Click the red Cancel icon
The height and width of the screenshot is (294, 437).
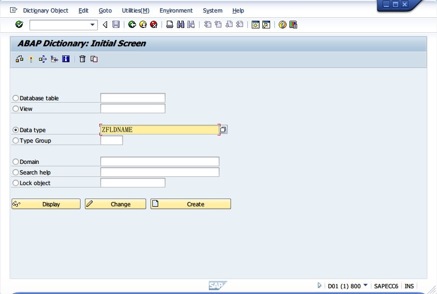coord(153,25)
